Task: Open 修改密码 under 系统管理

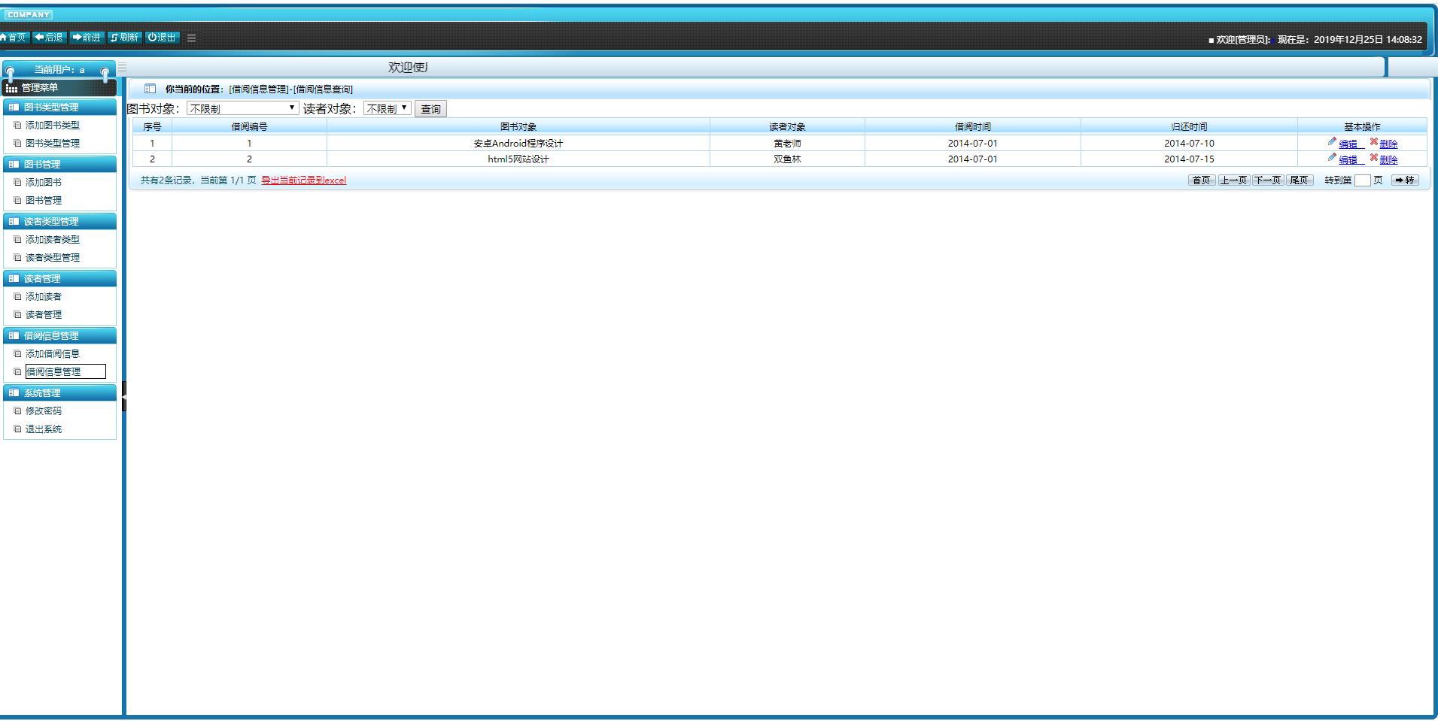Action: [x=44, y=411]
